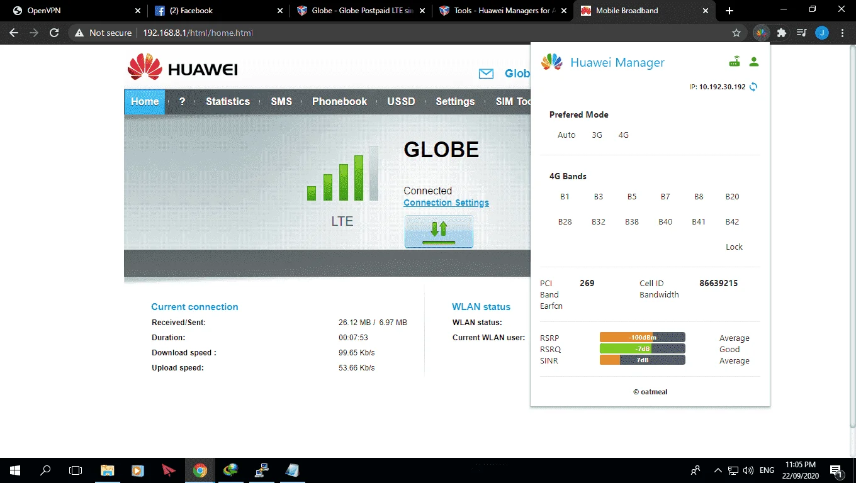Screen dimensions: 856x483
Task: Click the LTE signal strength bars
Action: pyautogui.click(x=343, y=174)
